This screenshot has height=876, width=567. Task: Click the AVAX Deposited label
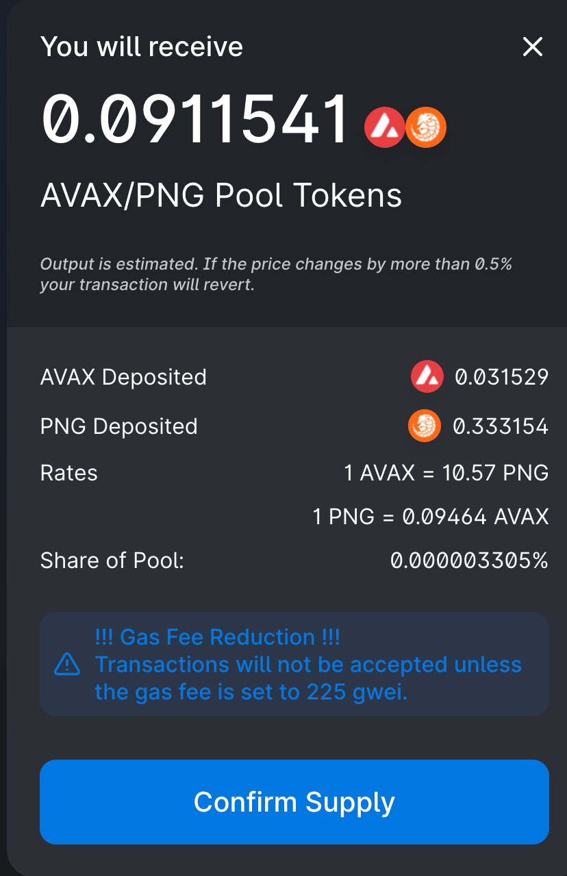123,377
